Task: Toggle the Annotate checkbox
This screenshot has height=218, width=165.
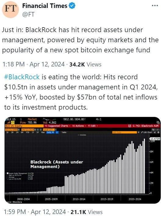Action: point(79,135)
